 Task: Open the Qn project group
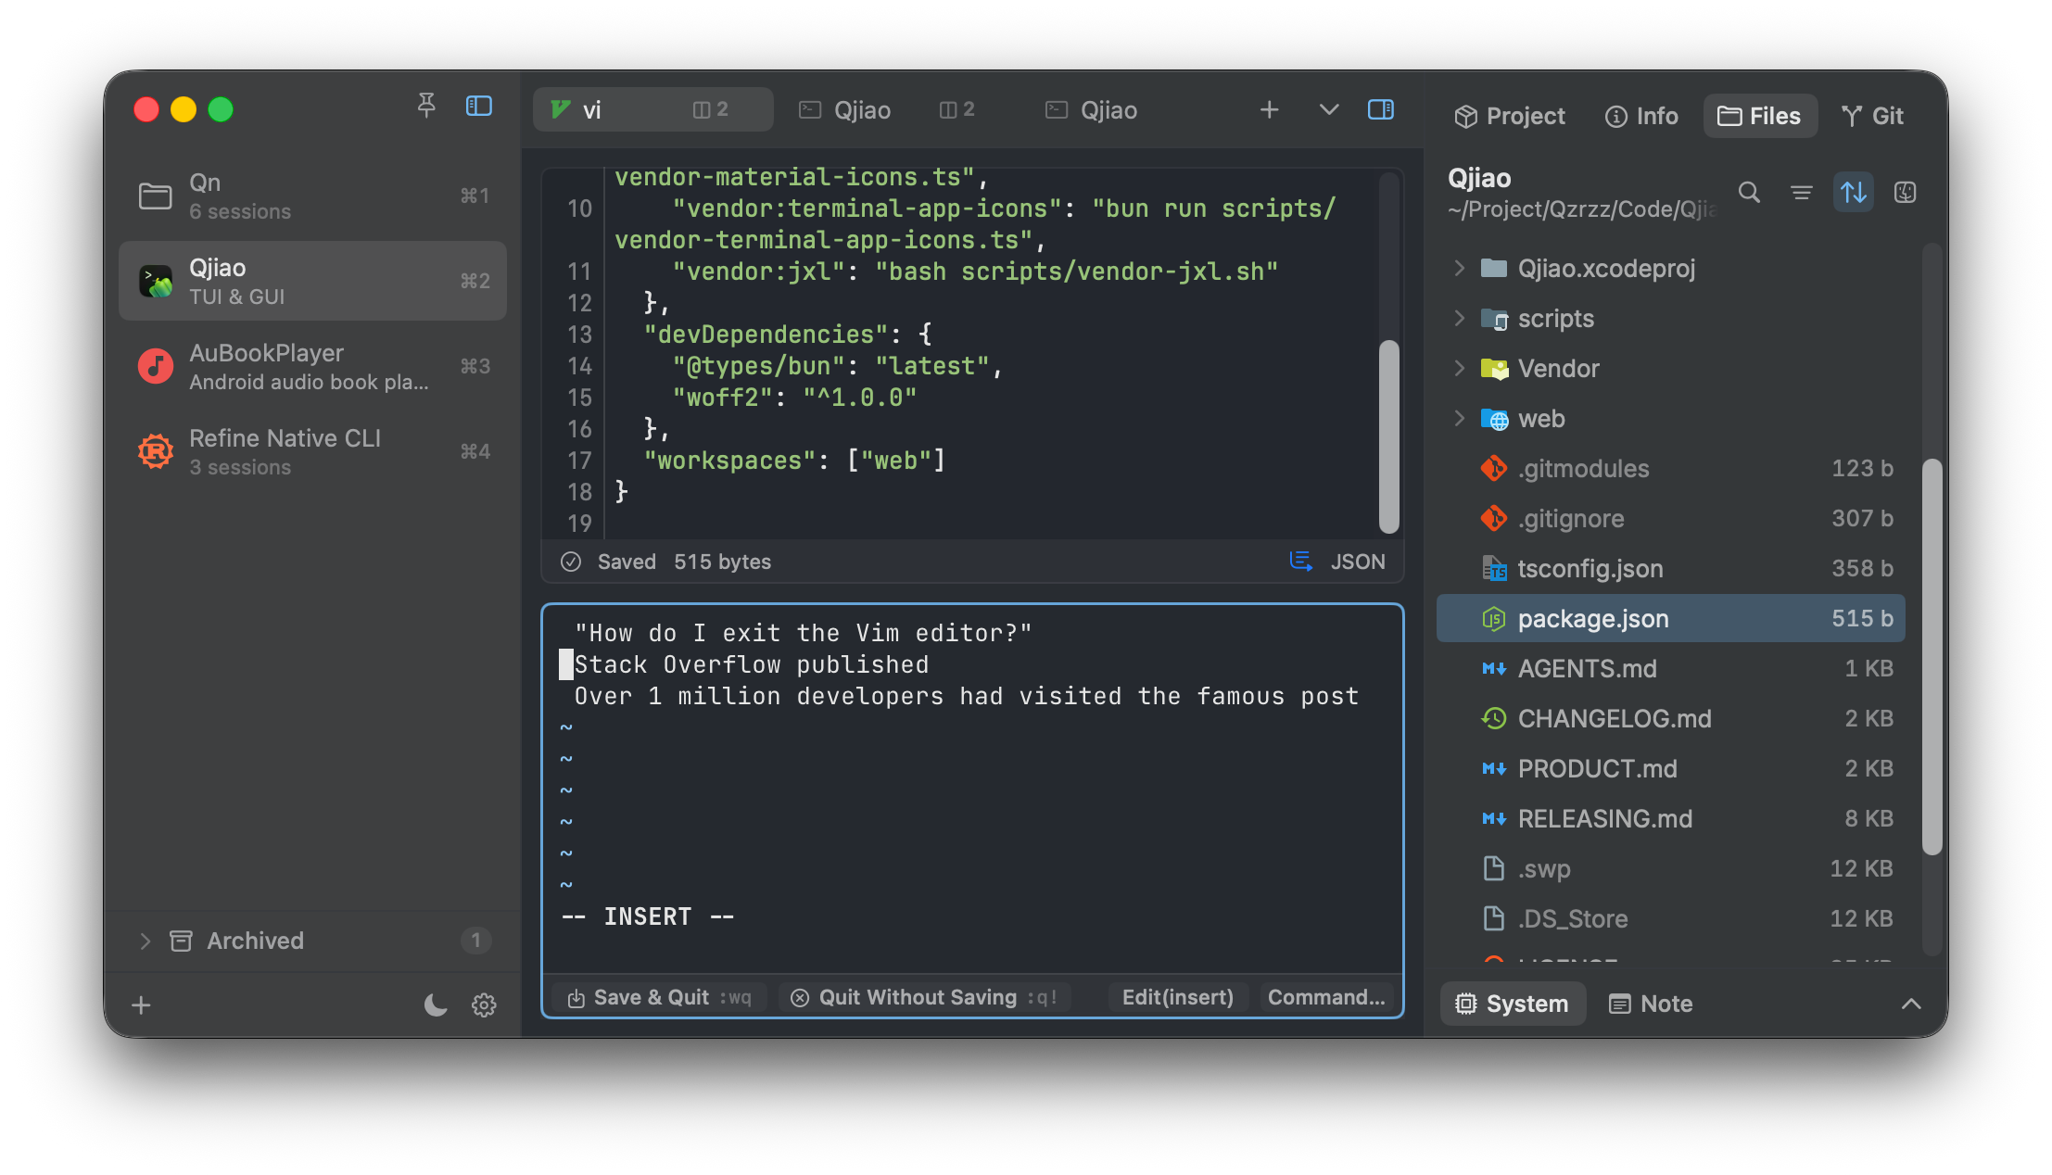point(313,196)
